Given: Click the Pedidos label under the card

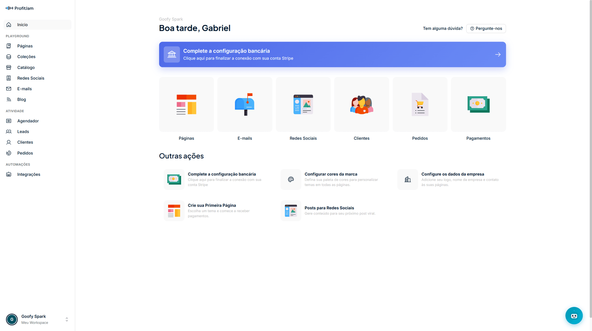Looking at the screenshot, I should coord(420,138).
